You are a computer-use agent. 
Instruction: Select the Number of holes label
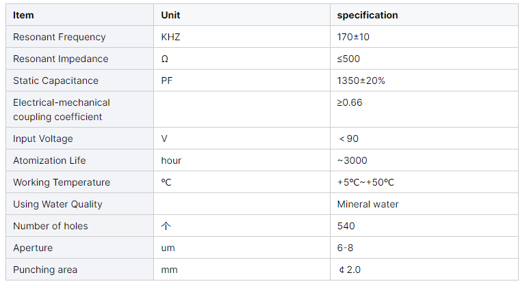[x=50, y=226]
